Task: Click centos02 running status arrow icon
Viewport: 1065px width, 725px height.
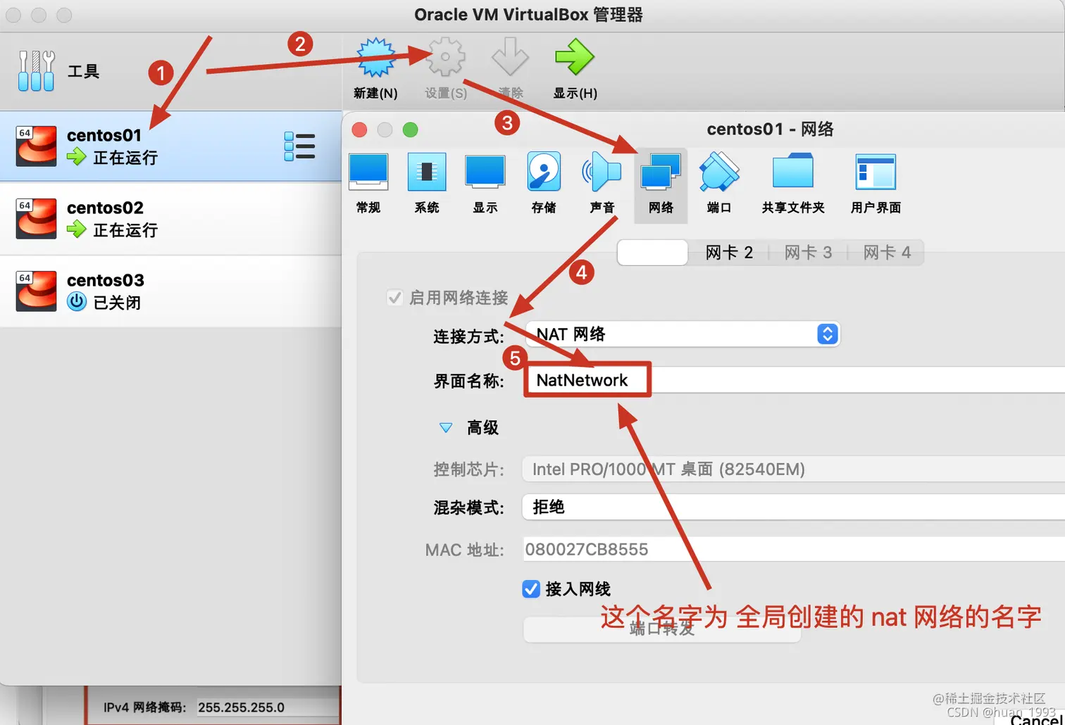Action: click(77, 229)
